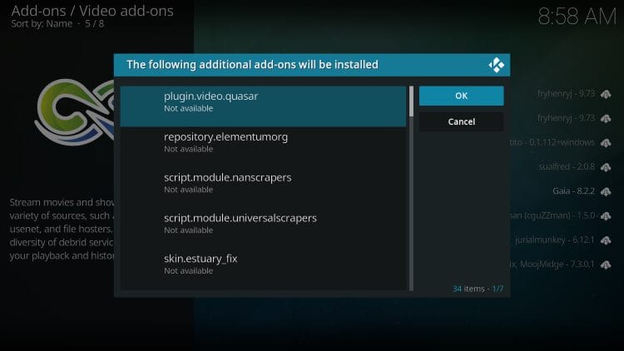Select script.module.nanscrapers entry
Viewport: 624px width, 351px height.
tap(263, 187)
